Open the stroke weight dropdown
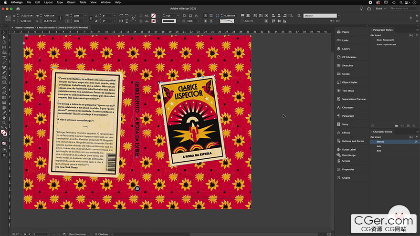Screen dimensions: 420x236 pos(178,16)
